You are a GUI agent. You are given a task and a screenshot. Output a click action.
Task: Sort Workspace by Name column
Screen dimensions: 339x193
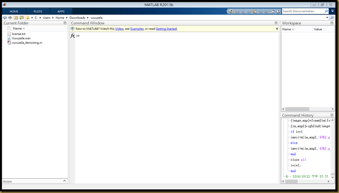point(297,29)
